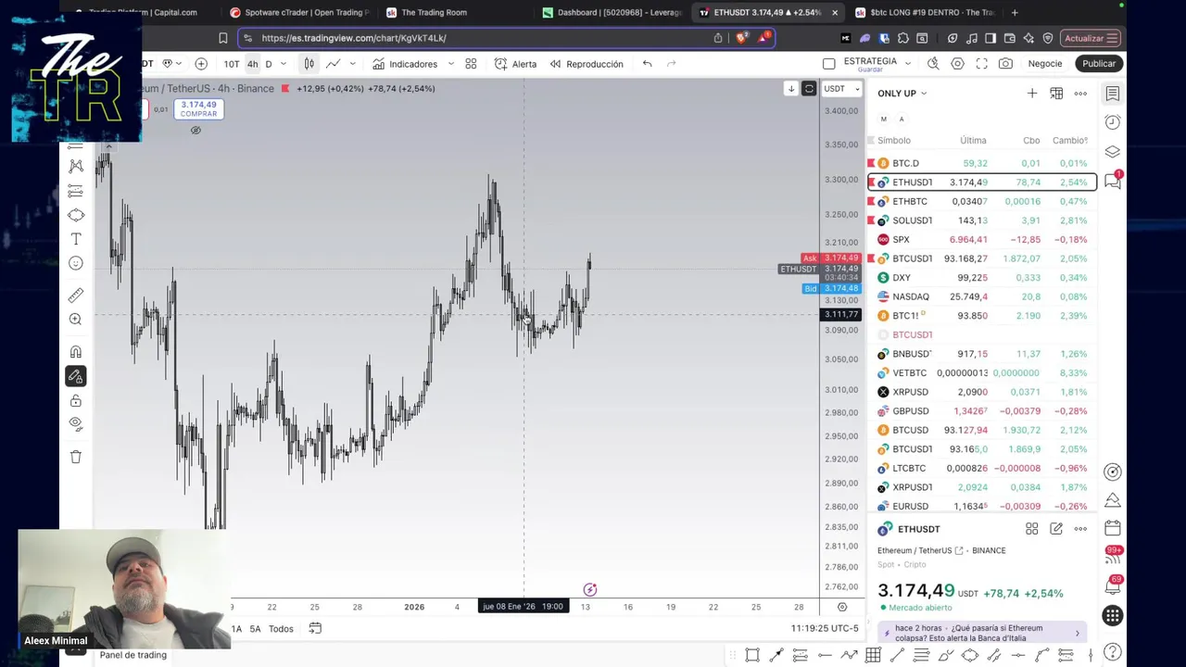The image size is (1186, 667).
Task: Open alerts clock icon in right sidebar
Action: [x=1113, y=122]
